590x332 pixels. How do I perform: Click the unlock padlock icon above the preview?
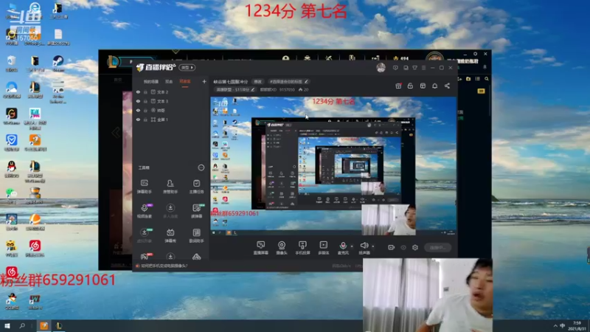(x=410, y=86)
